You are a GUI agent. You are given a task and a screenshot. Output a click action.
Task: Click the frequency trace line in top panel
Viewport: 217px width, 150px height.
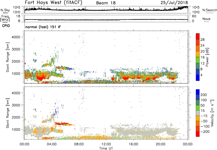[106, 19]
